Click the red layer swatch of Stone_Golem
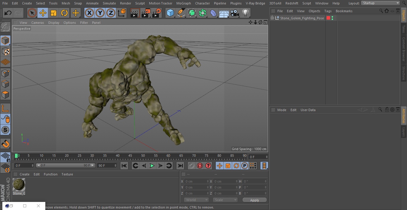 coord(328,18)
